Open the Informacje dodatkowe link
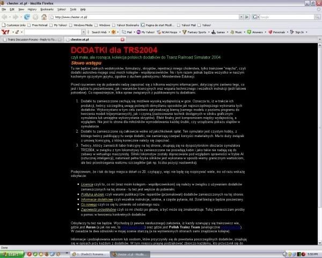The height and width of the screenshot is (258, 322). [97, 199]
